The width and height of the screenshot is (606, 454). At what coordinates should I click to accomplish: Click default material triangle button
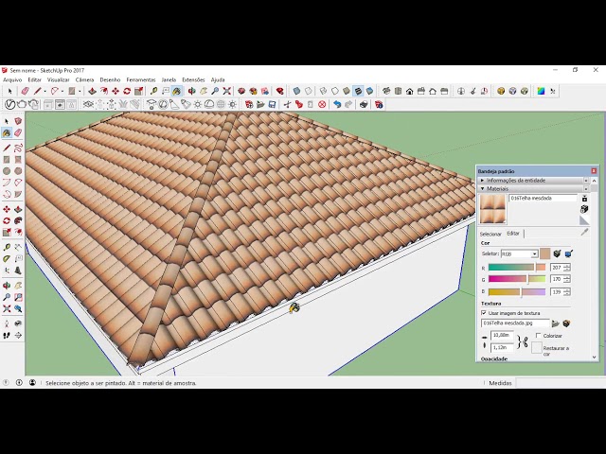tap(584, 220)
